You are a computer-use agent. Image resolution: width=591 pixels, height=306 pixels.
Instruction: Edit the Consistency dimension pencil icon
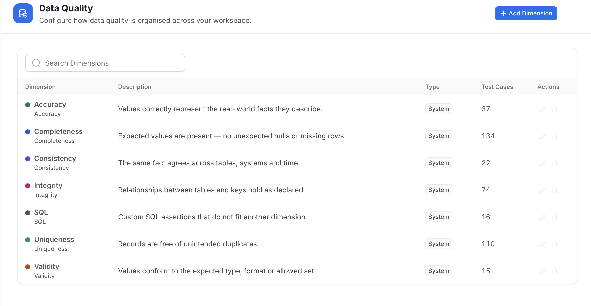click(542, 163)
